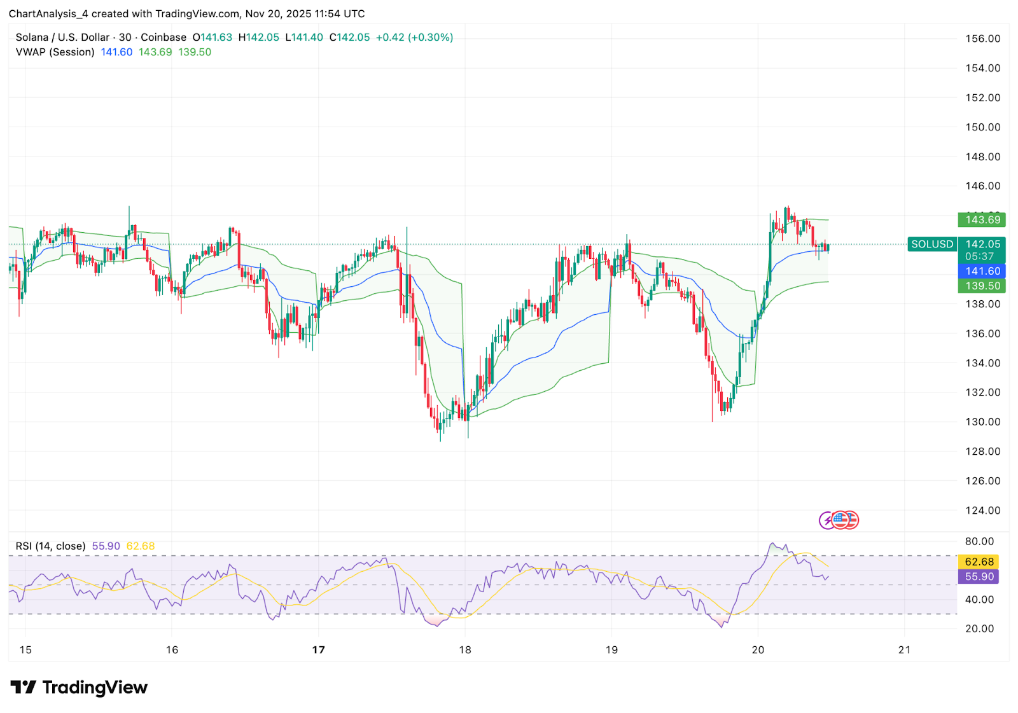This screenshot has height=713, width=1018.
Task: Click the front US flag economic event icon
Action: coord(840,520)
